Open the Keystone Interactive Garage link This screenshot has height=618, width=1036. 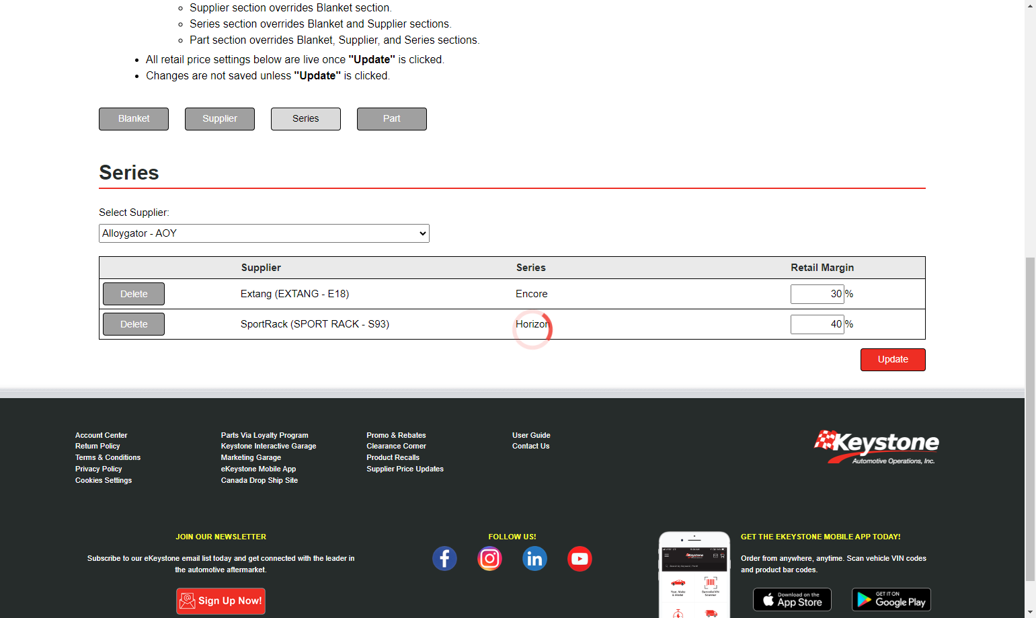click(269, 447)
